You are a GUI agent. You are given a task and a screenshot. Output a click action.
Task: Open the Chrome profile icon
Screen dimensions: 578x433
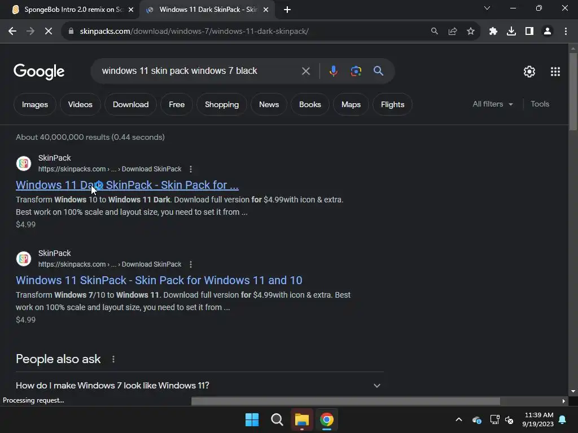(x=548, y=32)
